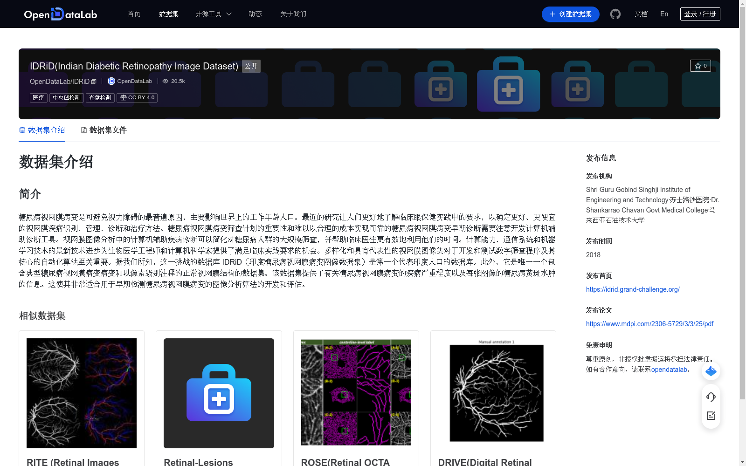The width and height of the screenshot is (746, 466).
Task: Switch language to En
Action: coord(664,14)
